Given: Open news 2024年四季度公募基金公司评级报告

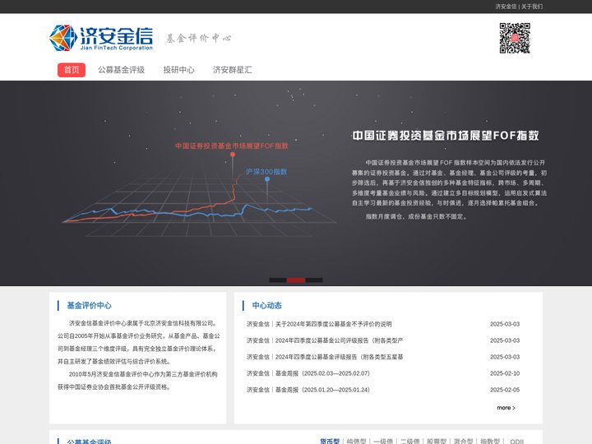Looking at the screenshot, I should click(x=325, y=340).
